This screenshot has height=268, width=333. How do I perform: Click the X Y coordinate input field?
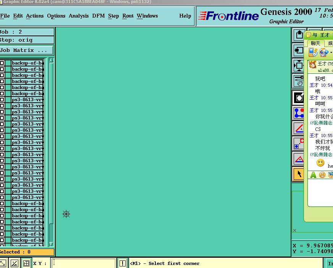pyautogui.click(x=83, y=263)
